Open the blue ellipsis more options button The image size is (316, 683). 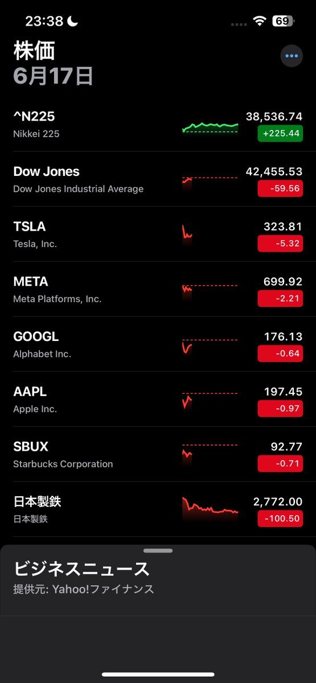point(292,56)
